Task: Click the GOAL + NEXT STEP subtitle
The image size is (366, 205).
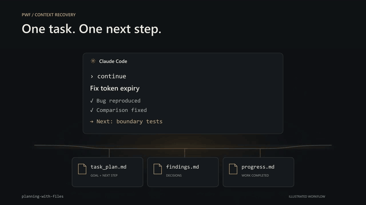Action: click(x=104, y=175)
